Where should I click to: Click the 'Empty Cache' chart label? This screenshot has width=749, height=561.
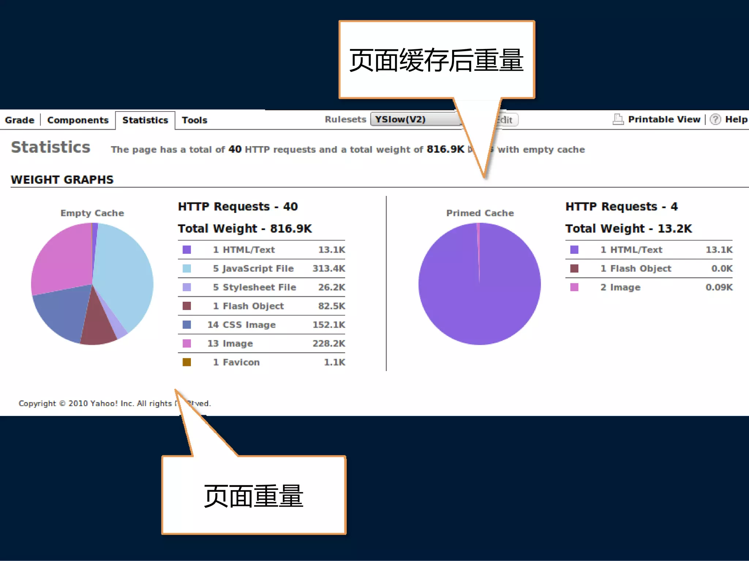tap(92, 213)
